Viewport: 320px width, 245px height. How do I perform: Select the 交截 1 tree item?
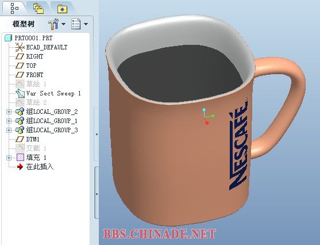coord(36,148)
